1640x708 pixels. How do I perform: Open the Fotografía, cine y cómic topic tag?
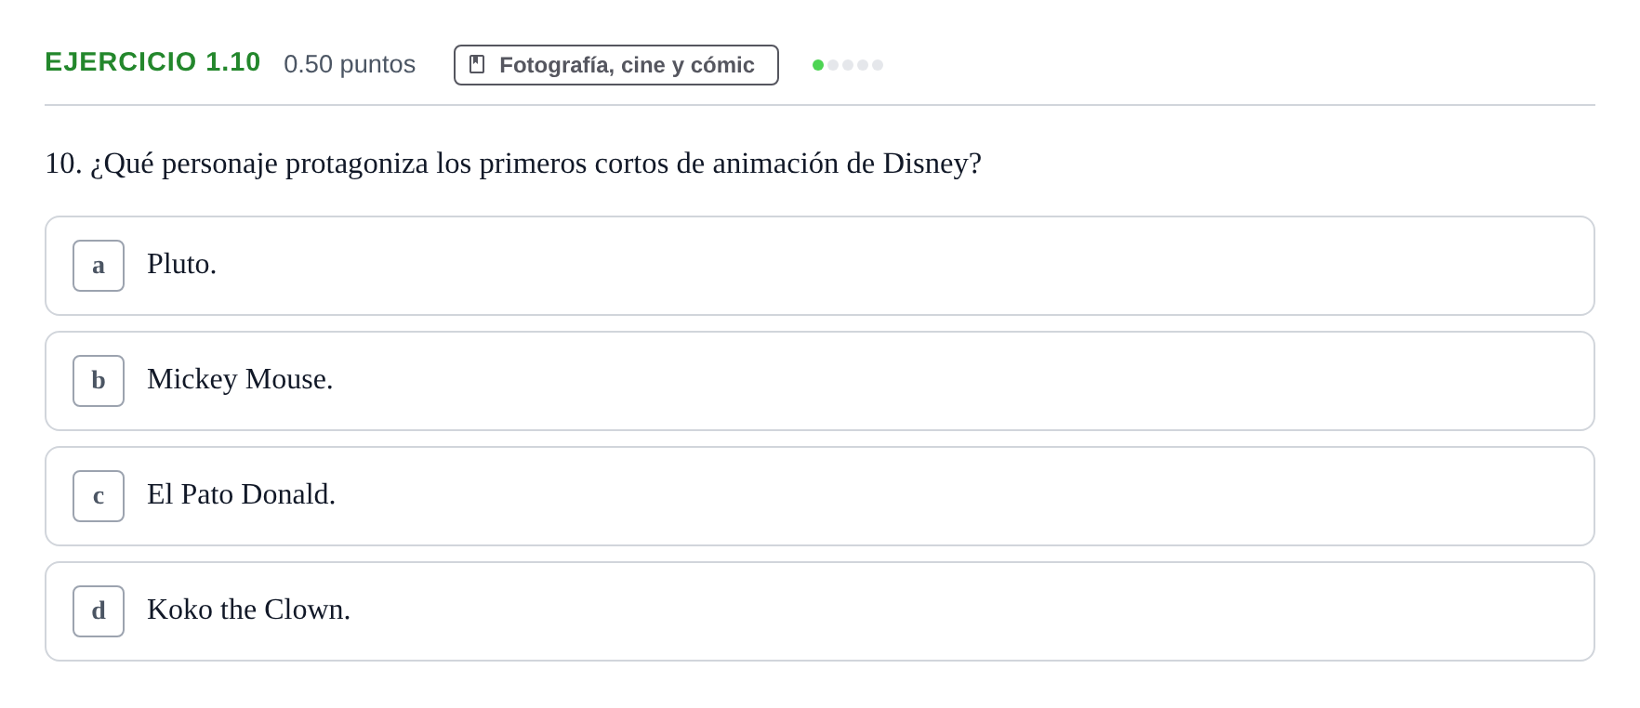(616, 65)
